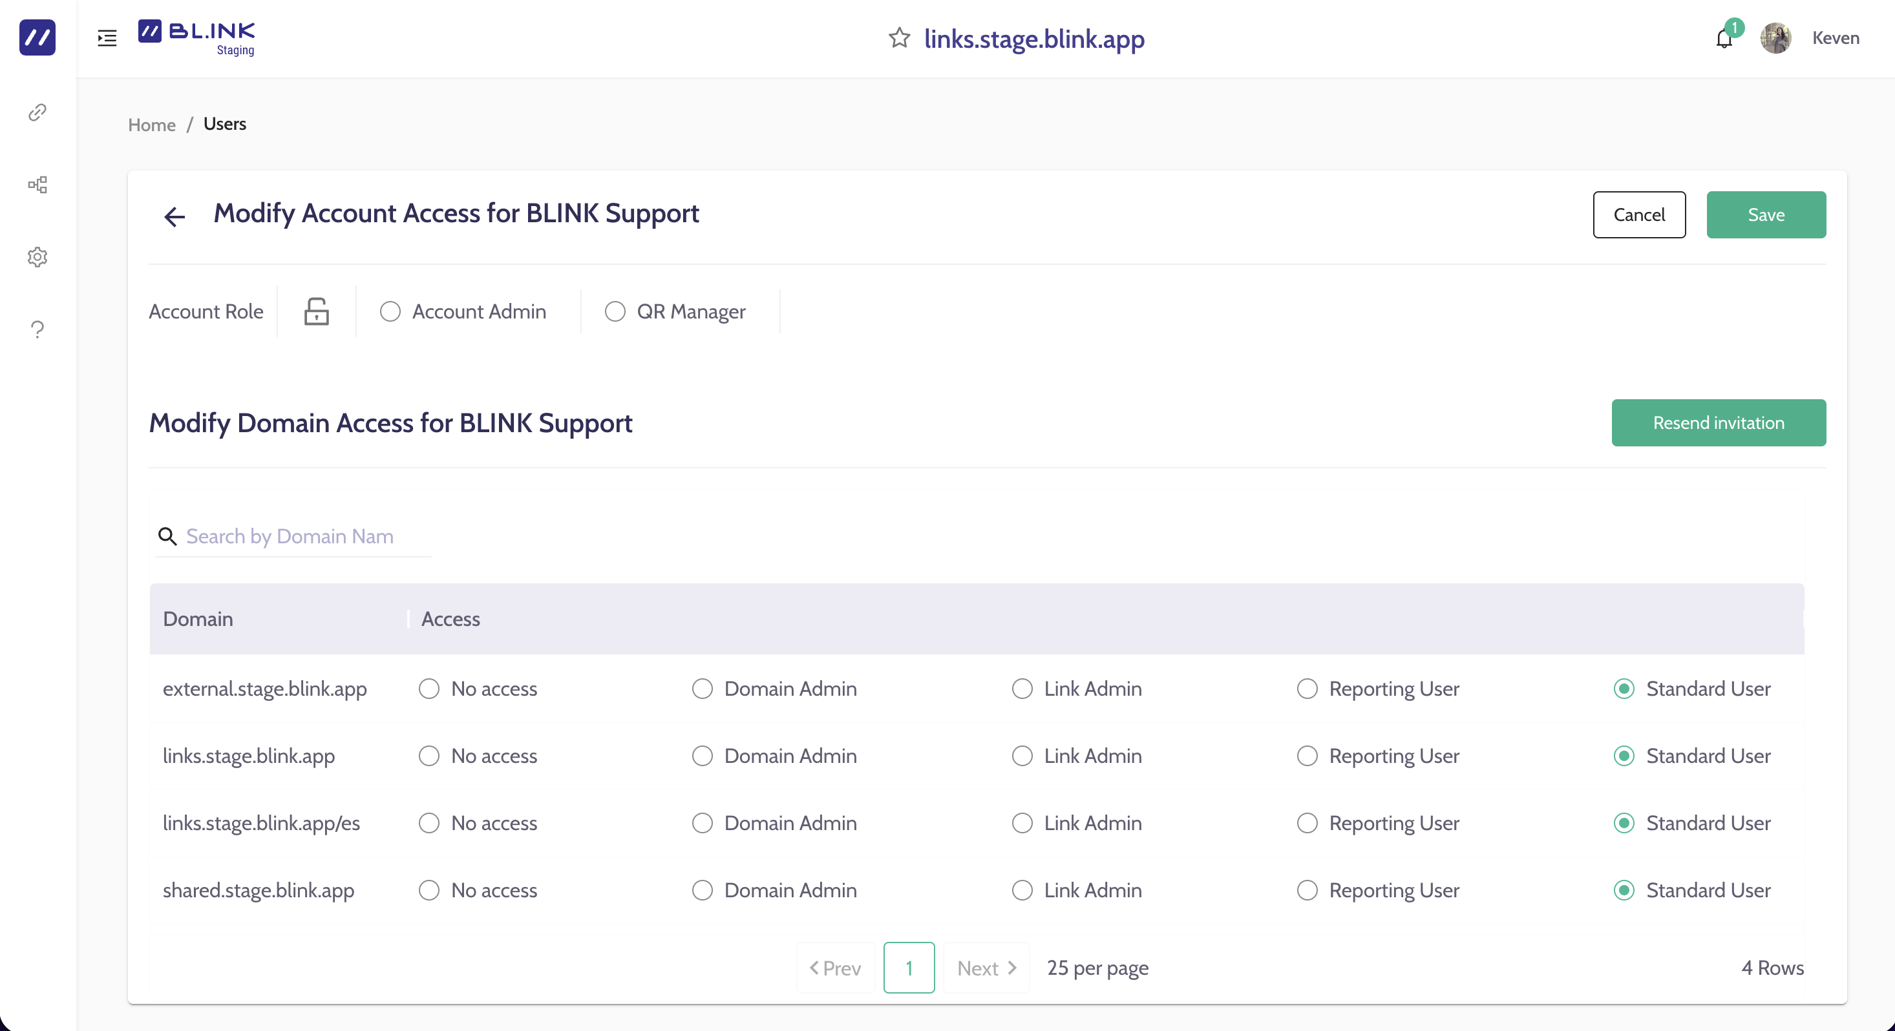This screenshot has width=1895, height=1031.
Task: Click Resend invitation
Action: pos(1718,423)
